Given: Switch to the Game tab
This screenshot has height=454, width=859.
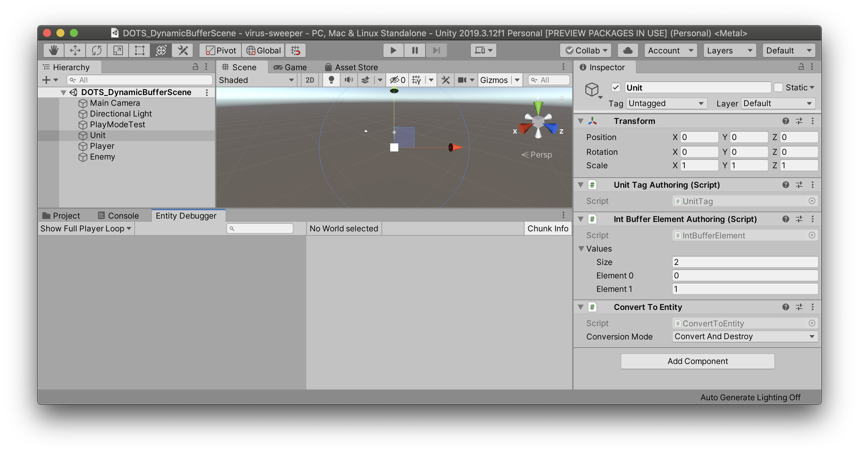Looking at the screenshot, I should coord(290,67).
